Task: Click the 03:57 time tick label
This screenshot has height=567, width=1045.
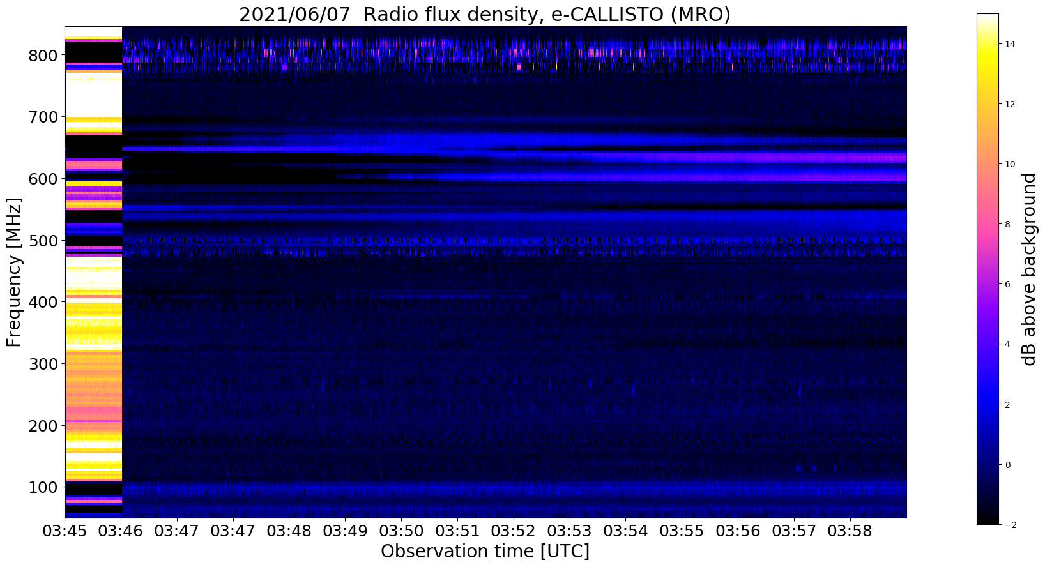Action: click(794, 531)
